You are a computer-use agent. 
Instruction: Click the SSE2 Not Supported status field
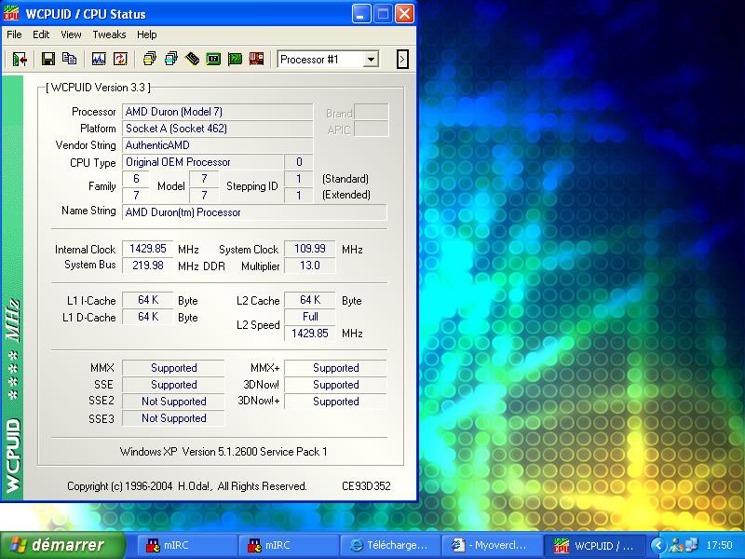tap(173, 402)
